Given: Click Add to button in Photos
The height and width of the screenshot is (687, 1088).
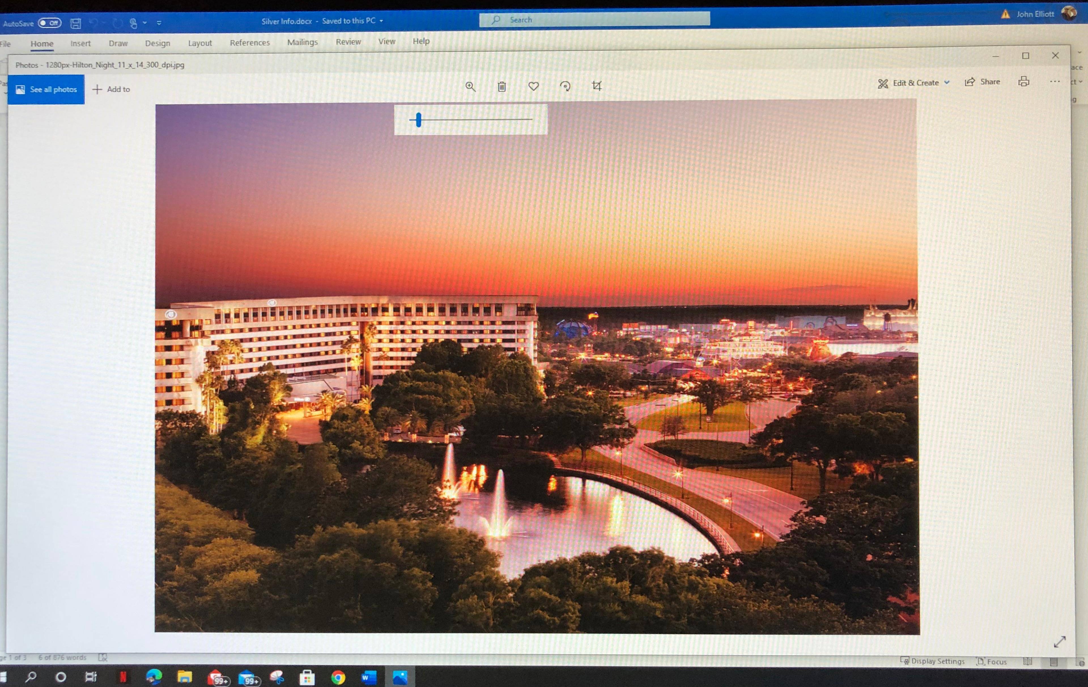Looking at the screenshot, I should (x=111, y=89).
